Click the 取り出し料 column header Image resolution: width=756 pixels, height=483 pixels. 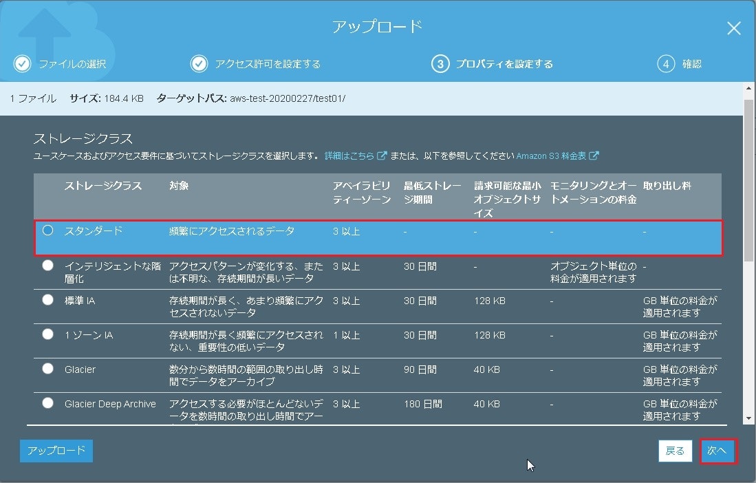click(x=667, y=186)
